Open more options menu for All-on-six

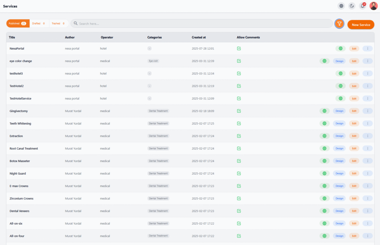[368, 224]
